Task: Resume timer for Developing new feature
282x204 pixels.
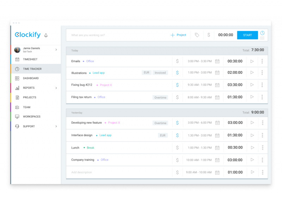Action: click(x=252, y=123)
